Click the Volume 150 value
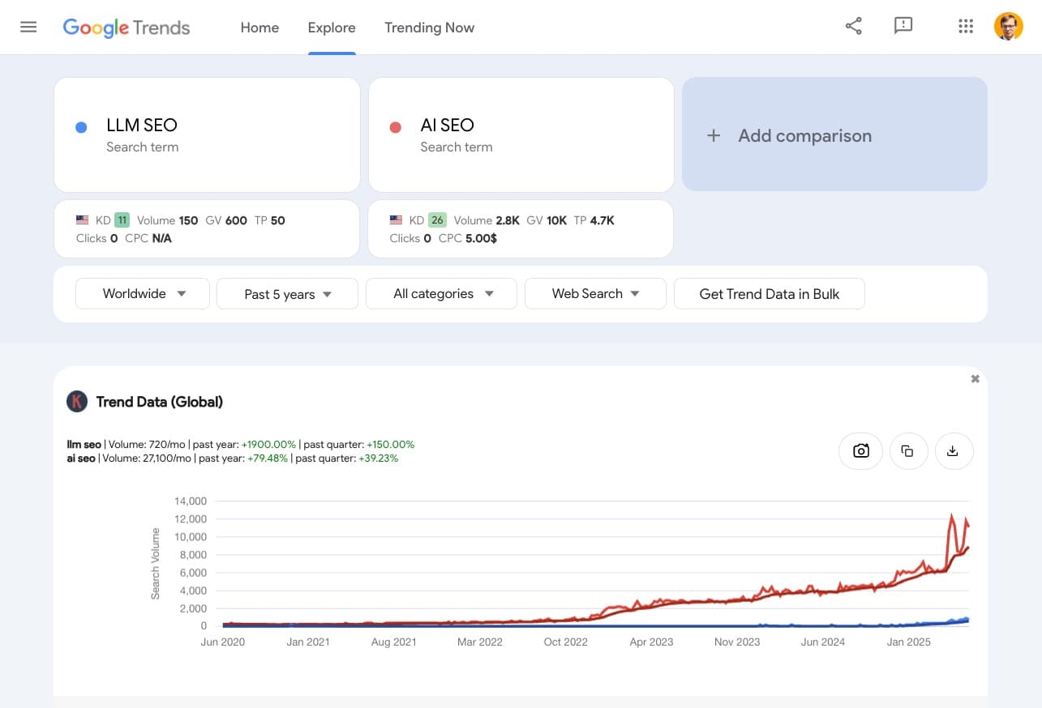This screenshot has width=1042, height=708. coord(188,220)
